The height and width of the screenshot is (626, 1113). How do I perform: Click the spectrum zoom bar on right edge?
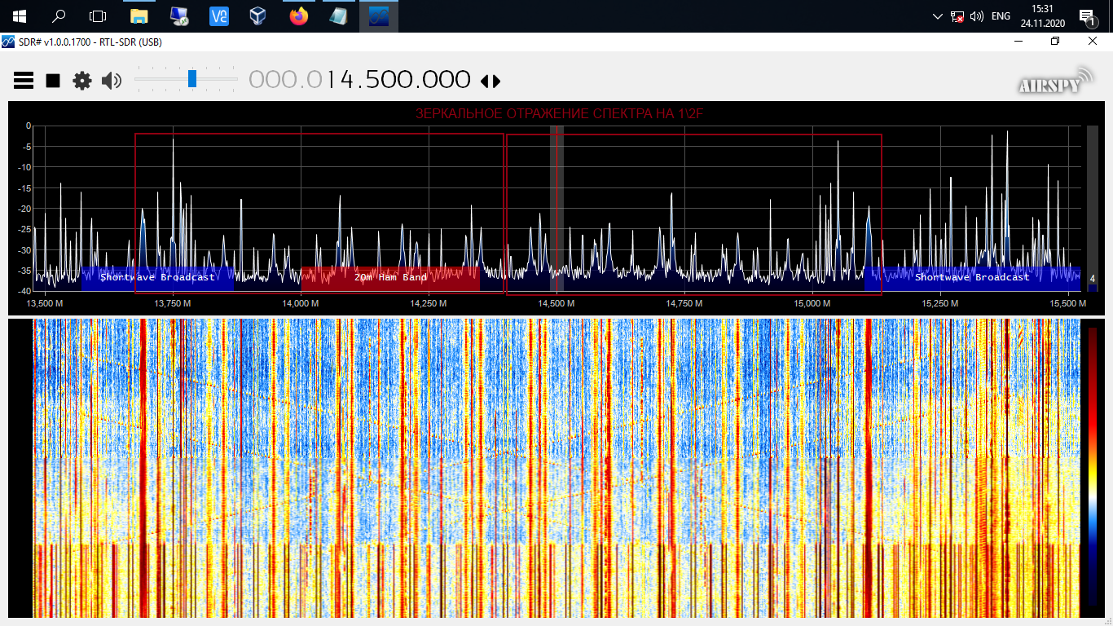(x=1093, y=204)
